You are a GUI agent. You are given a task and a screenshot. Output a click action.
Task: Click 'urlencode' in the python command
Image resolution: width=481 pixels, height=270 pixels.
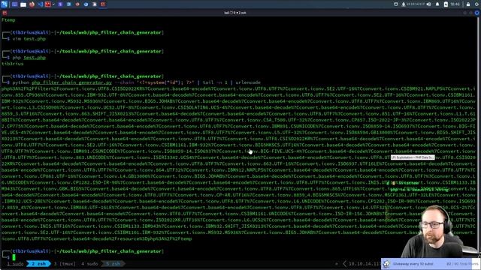(x=248, y=82)
